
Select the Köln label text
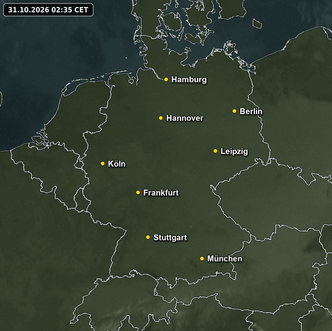[117, 164]
